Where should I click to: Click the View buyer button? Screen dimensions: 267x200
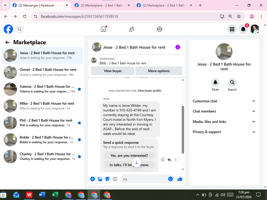click(113, 71)
